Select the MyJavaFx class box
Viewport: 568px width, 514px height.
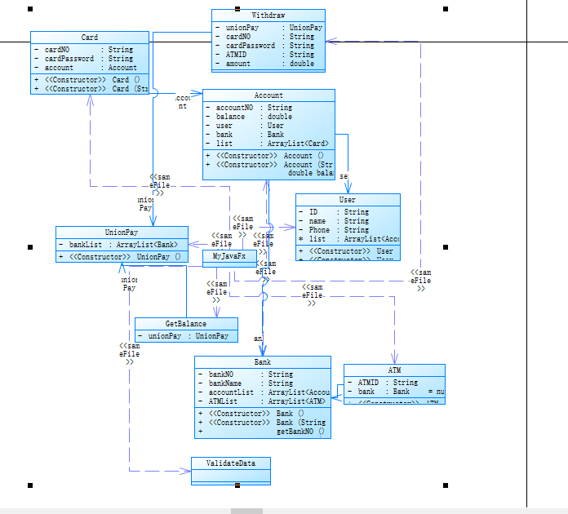(229, 259)
